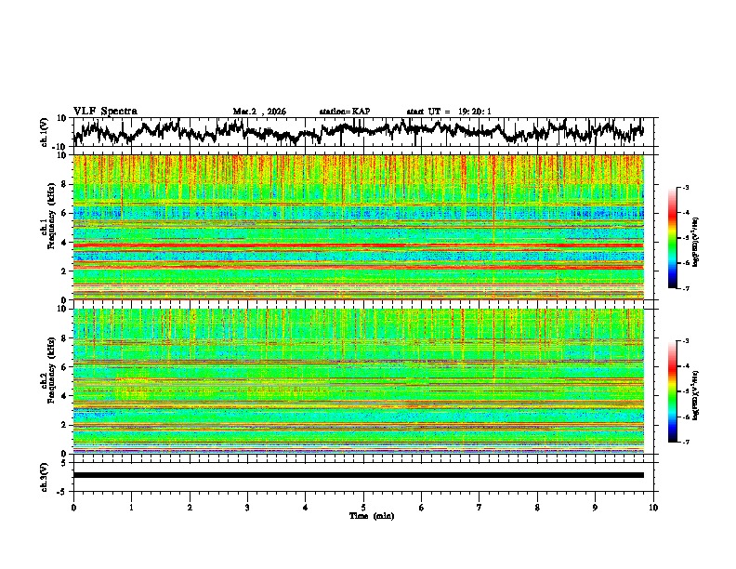Click the "ch.1(V)" axis label
This screenshot has height=569, width=736.
(x=45, y=132)
